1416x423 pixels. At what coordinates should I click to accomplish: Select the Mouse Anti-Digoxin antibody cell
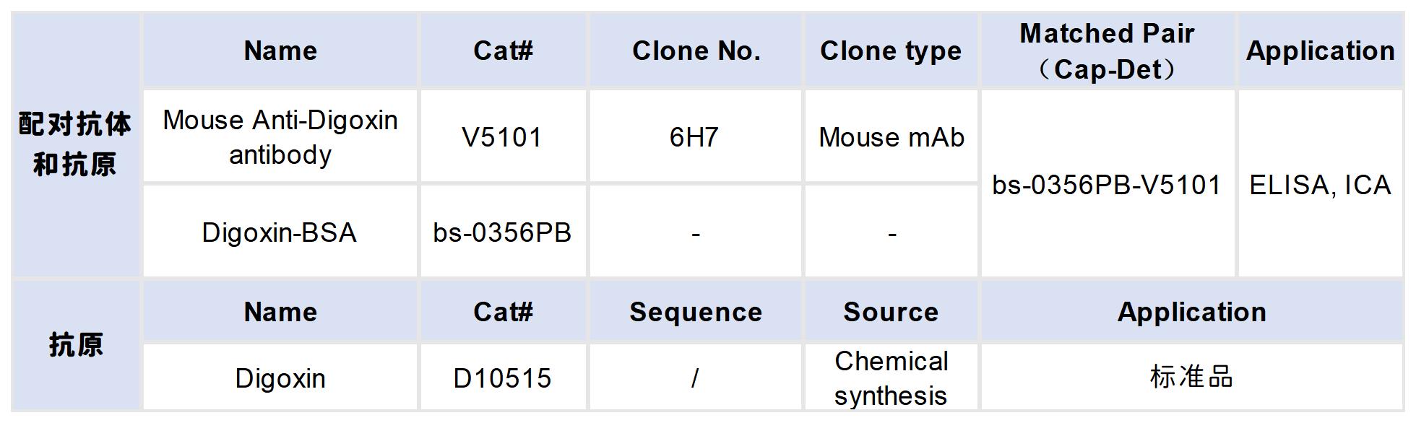[280, 137]
